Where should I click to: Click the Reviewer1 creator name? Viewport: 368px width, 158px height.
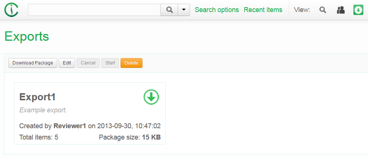coord(70,126)
